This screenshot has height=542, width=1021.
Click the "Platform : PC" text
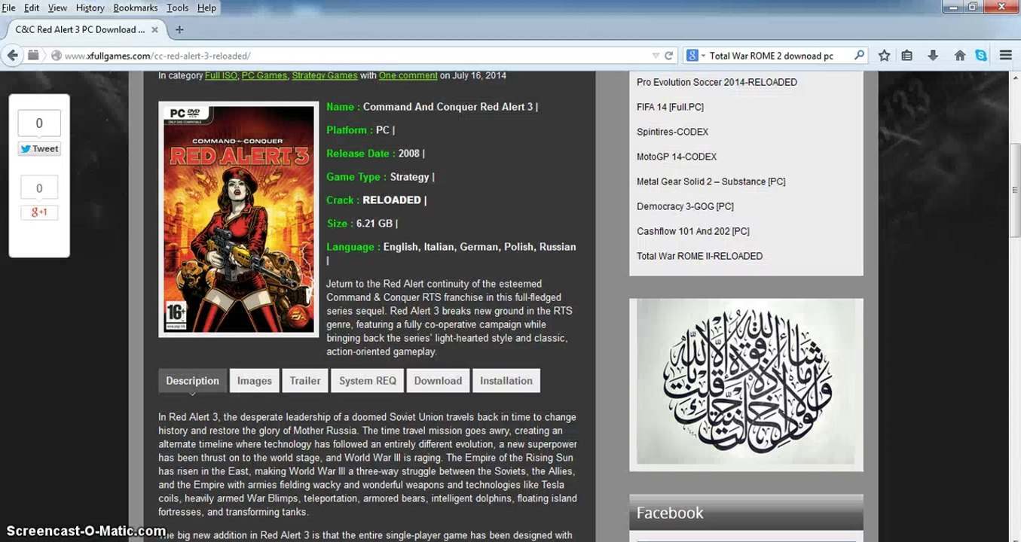[x=360, y=130]
